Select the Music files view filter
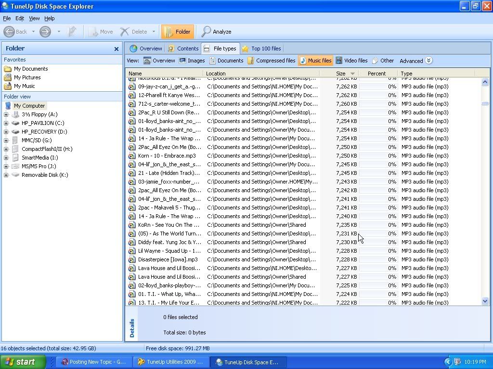The width and height of the screenshot is (493, 369). coord(315,61)
